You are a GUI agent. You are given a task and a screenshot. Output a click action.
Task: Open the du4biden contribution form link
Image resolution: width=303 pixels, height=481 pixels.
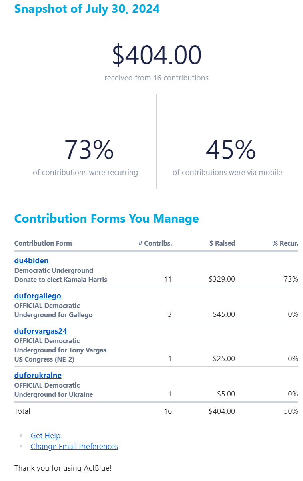[x=31, y=261]
